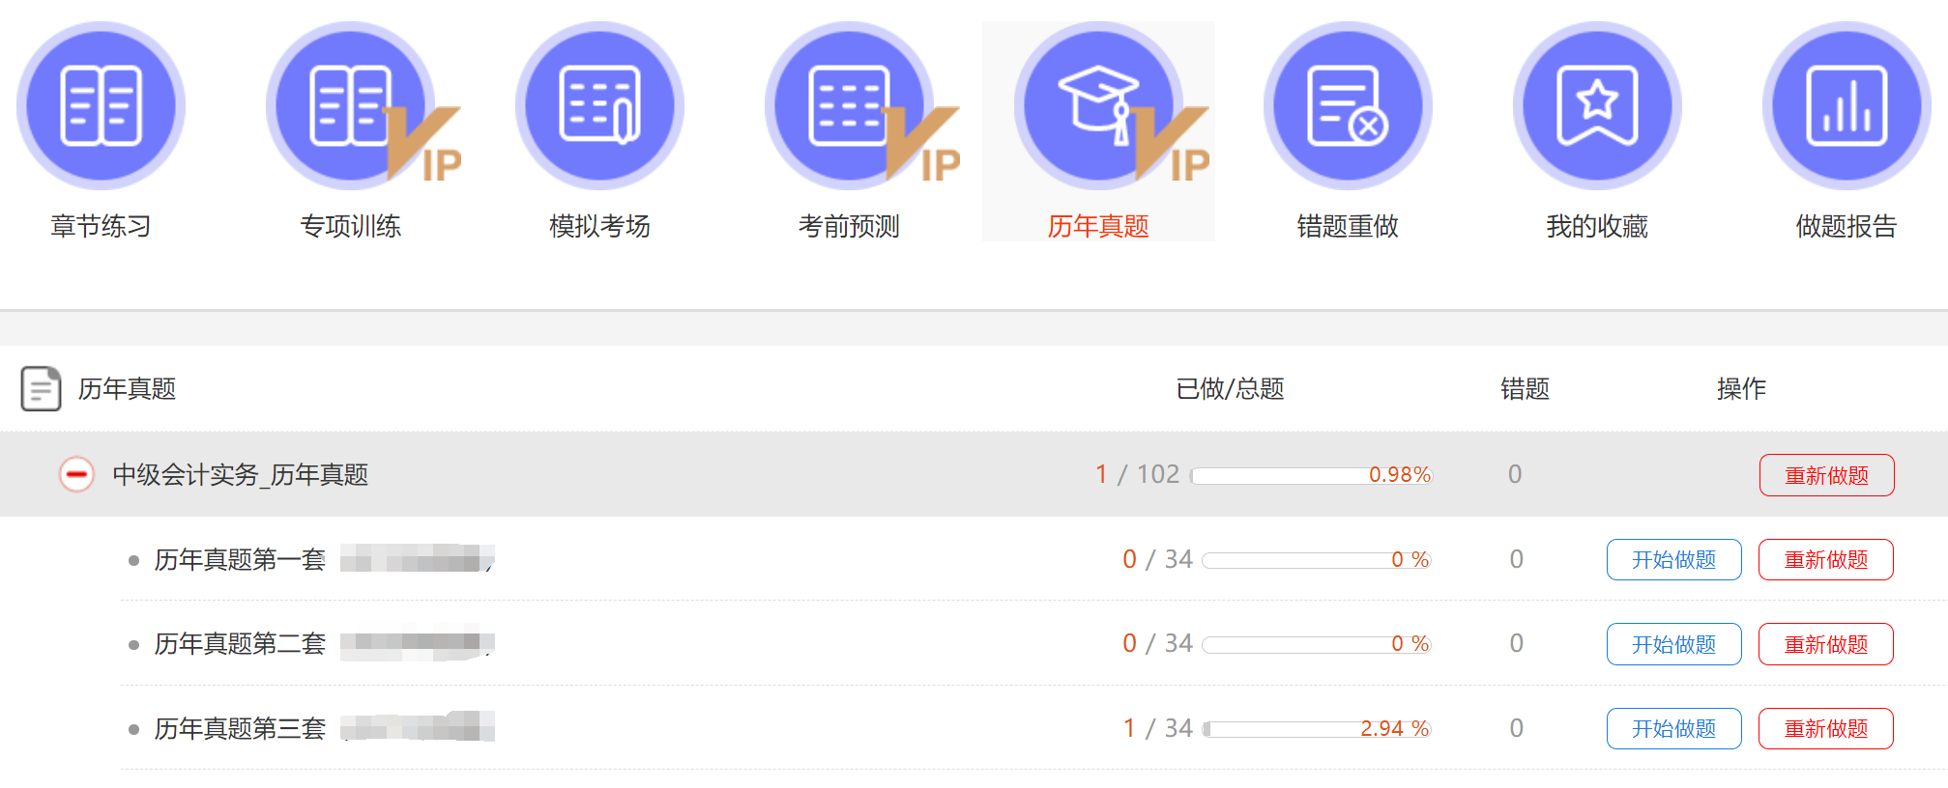Click the 考前预测 VIP prediction icon

pos(851,106)
